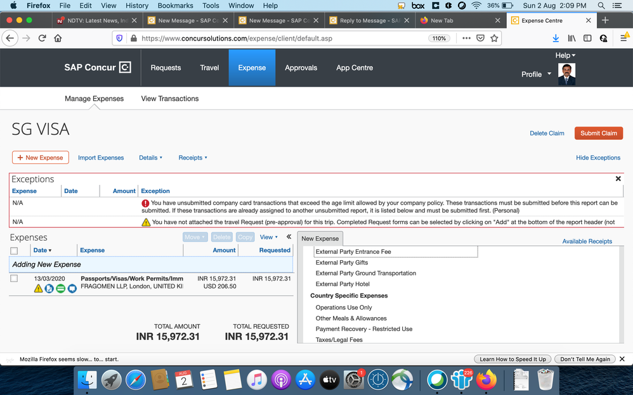
Task: Open Finder from the dock
Action: coord(87,379)
